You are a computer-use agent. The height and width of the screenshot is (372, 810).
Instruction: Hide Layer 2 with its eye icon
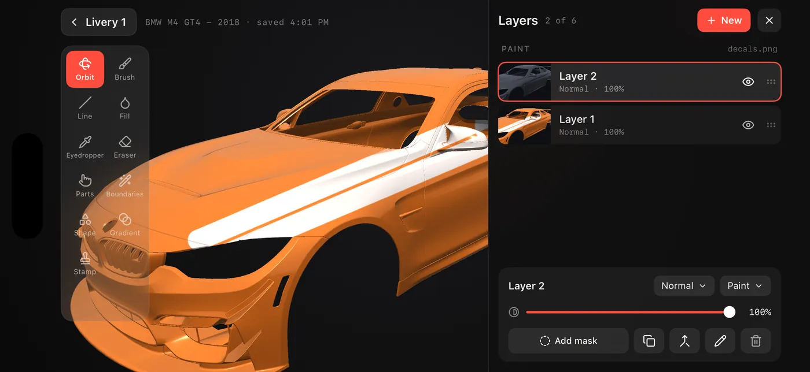[x=748, y=82]
